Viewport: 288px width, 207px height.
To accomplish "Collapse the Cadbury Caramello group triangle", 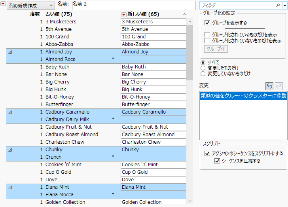I will pos(10,112).
